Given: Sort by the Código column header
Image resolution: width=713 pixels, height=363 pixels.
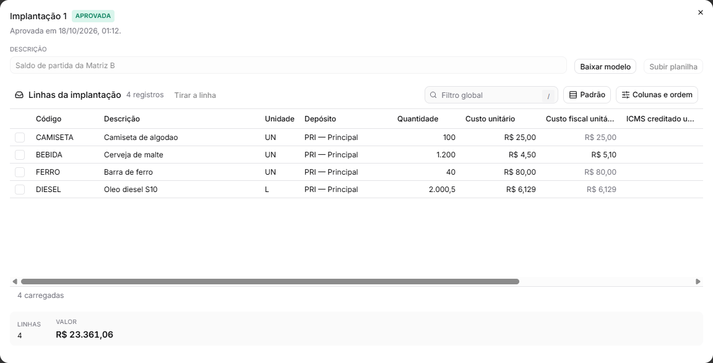Looking at the screenshot, I should (x=49, y=119).
